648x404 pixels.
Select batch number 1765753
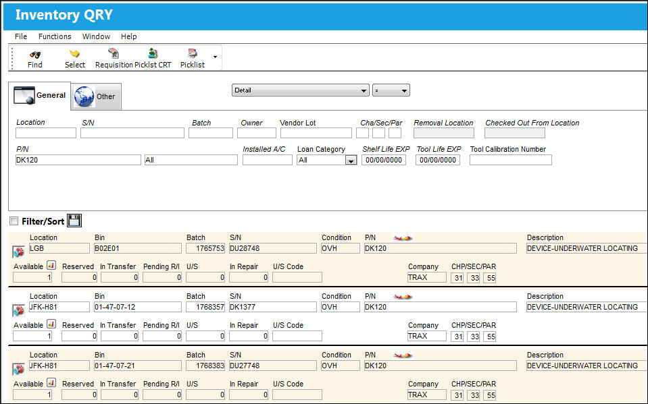click(x=205, y=248)
